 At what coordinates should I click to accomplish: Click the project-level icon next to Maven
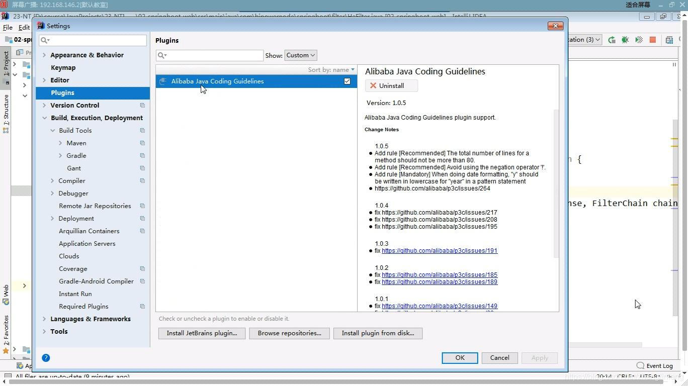coord(142,143)
